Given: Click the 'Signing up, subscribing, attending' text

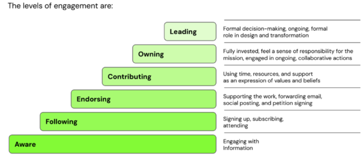Looking at the screenshot, I should (x=253, y=122).
